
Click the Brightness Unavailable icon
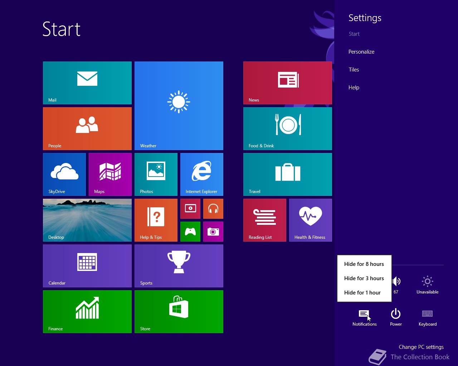[x=428, y=285]
